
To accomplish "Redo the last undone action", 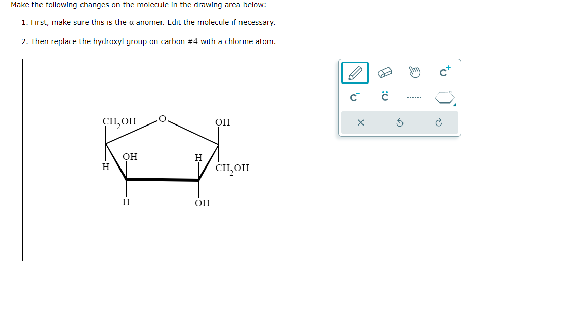I will [x=438, y=123].
